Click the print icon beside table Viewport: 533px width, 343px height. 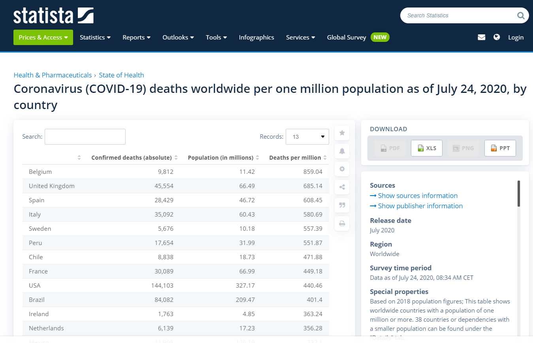(x=342, y=223)
